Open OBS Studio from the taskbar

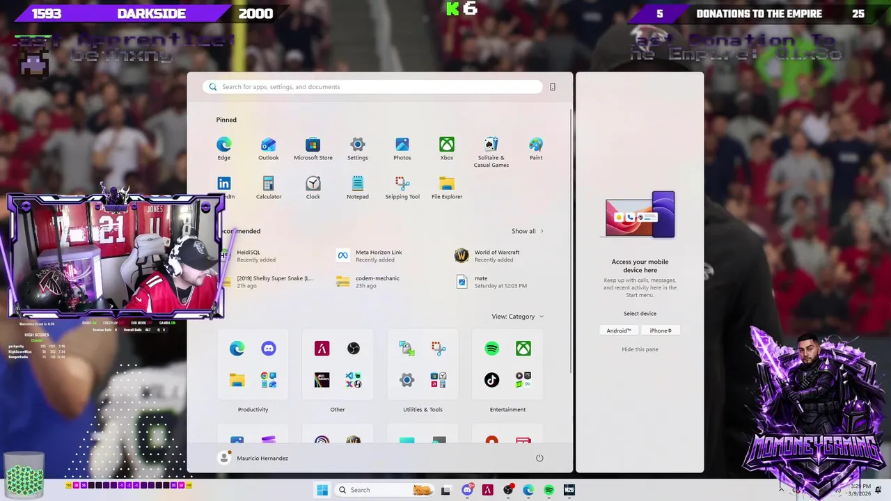(x=508, y=490)
